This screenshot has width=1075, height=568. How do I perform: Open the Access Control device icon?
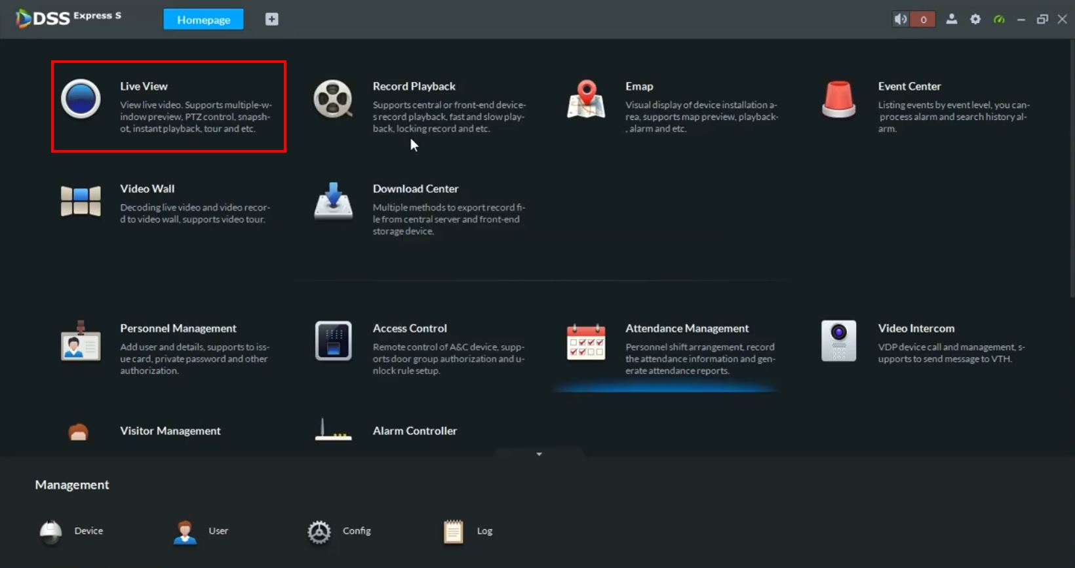point(333,341)
